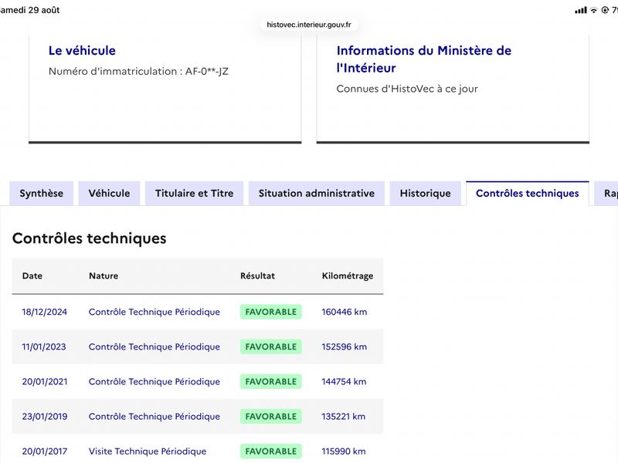The image size is (618, 463).
Task: Select the Situation administrative tab
Action: tap(317, 194)
